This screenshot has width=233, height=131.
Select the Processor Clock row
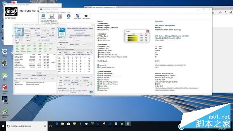coord(154,47)
